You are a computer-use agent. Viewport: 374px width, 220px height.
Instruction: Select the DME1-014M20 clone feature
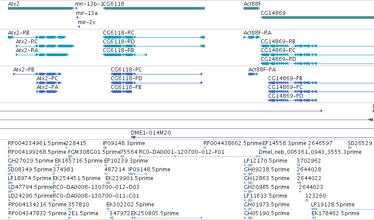[x=252, y=137]
